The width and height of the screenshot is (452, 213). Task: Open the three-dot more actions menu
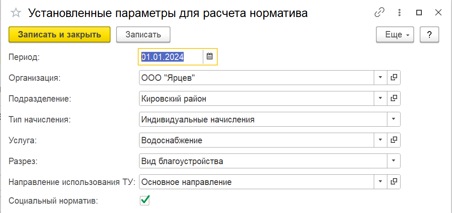click(x=400, y=13)
